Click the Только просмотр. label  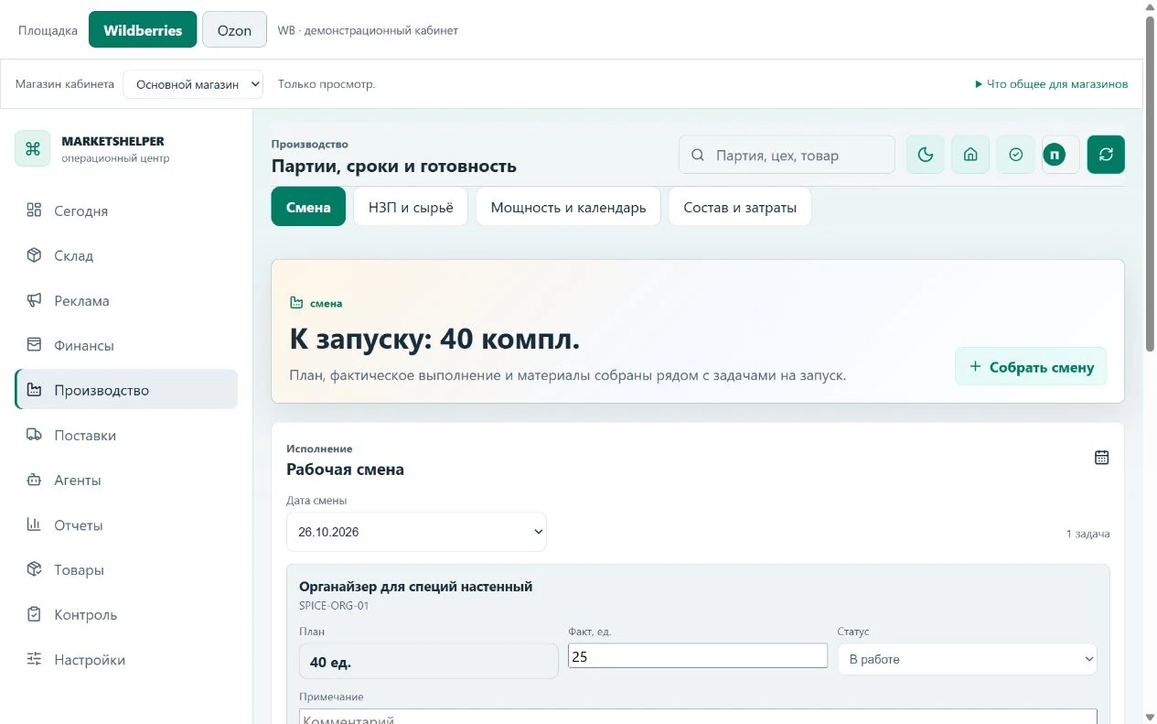(327, 84)
